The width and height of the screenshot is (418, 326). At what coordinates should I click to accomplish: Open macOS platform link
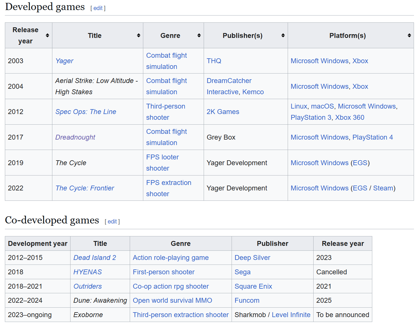tap(322, 106)
